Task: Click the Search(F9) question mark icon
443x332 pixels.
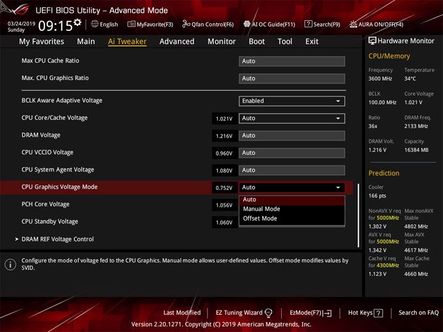Action: point(308,24)
